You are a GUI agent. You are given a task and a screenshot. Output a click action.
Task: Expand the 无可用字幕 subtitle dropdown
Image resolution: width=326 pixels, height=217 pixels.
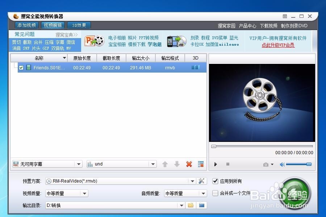click(x=79, y=164)
